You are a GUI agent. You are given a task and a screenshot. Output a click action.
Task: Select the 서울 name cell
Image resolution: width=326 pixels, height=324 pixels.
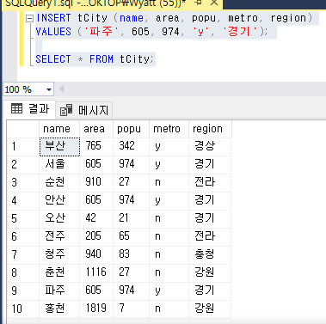coord(59,164)
